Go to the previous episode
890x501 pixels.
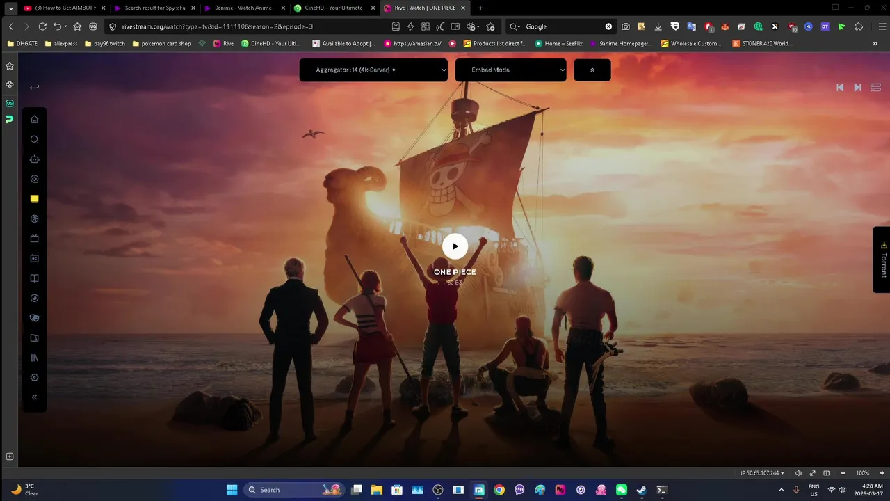[840, 87]
